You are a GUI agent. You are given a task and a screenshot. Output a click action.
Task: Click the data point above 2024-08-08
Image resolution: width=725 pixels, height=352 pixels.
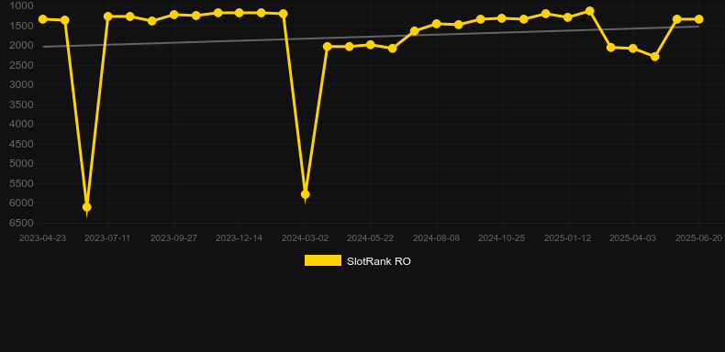click(x=436, y=24)
